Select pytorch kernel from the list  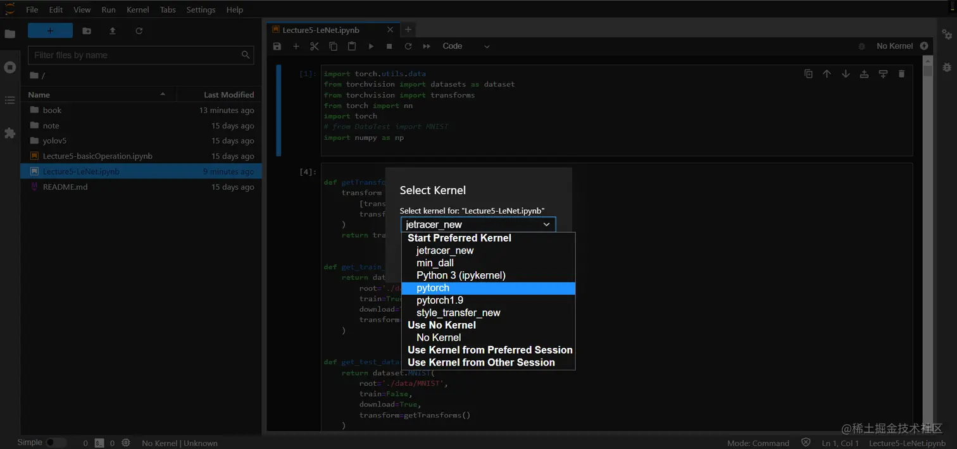click(x=433, y=288)
